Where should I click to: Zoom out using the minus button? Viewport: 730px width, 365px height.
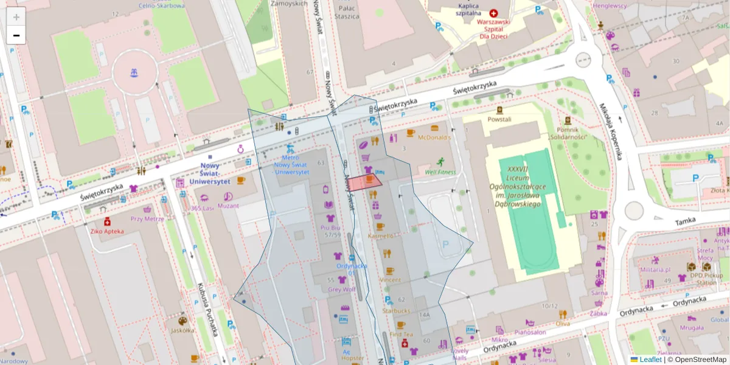pyautogui.click(x=16, y=35)
